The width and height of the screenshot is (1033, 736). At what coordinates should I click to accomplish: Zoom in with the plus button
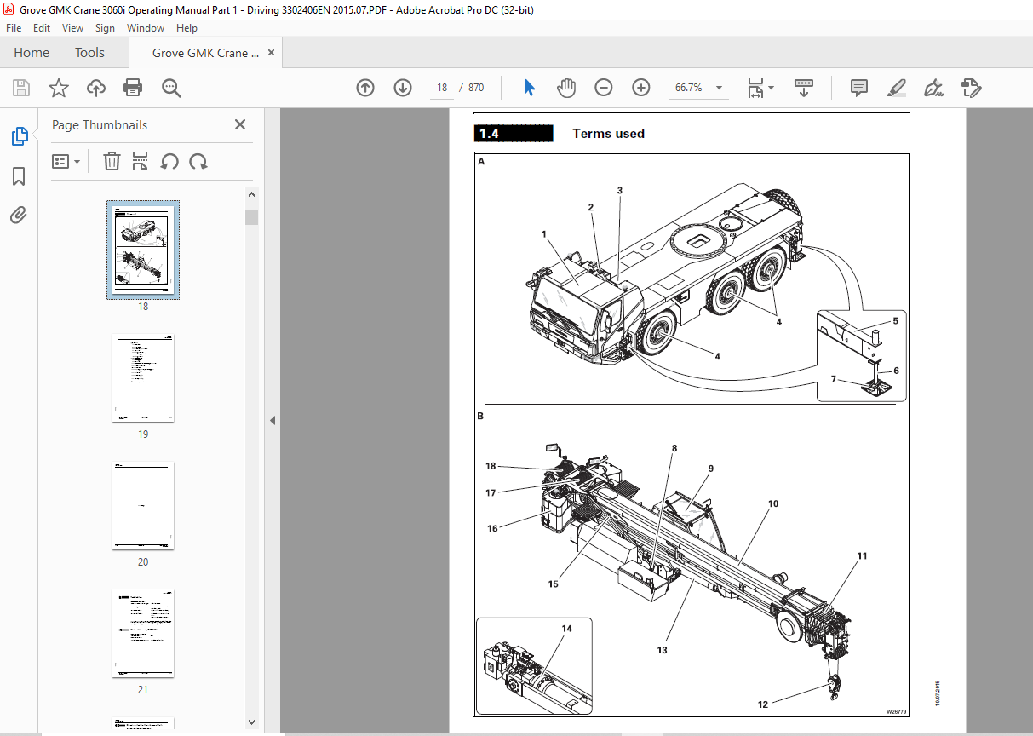pyautogui.click(x=641, y=88)
